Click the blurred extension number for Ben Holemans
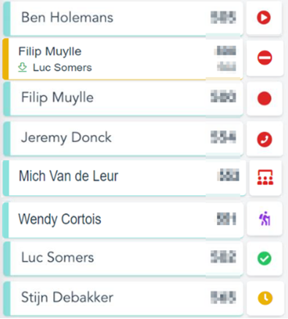Screen dimensions: 288x319 [x=224, y=18]
